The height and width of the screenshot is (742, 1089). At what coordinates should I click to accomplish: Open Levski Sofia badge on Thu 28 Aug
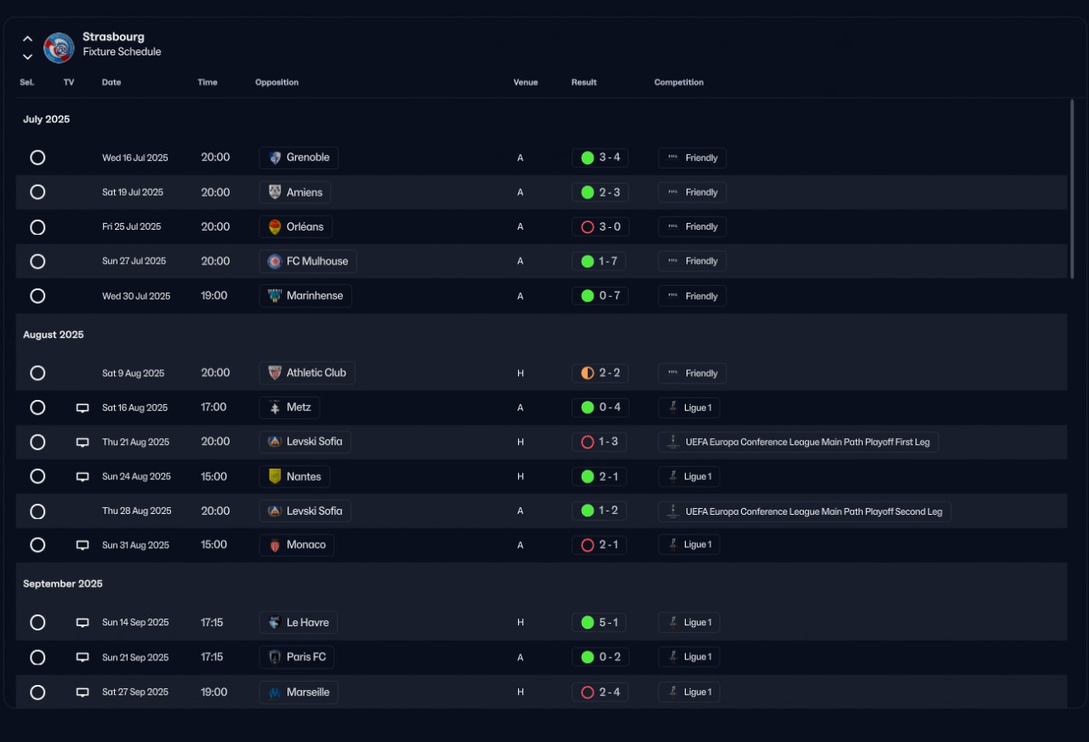tap(275, 511)
